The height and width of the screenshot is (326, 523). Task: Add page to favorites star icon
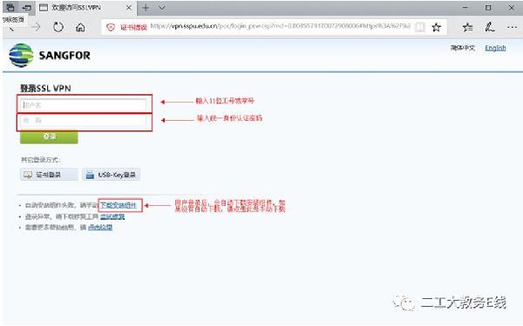pyautogui.click(x=437, y=27)
